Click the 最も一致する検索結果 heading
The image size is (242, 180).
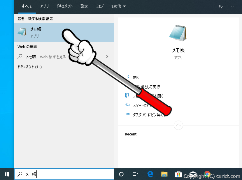[35, 19]
